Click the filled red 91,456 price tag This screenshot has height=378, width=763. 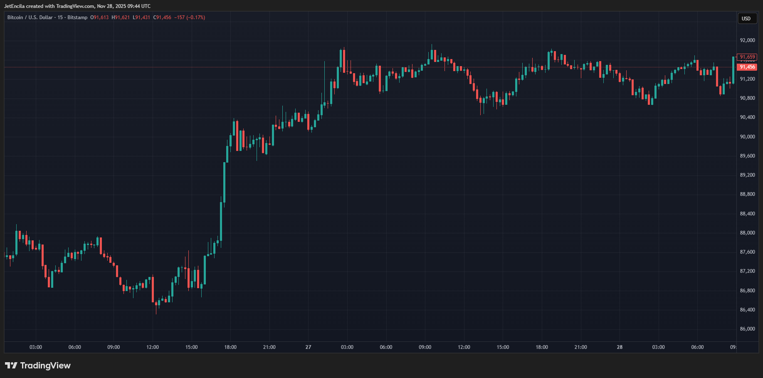[747, 67]
